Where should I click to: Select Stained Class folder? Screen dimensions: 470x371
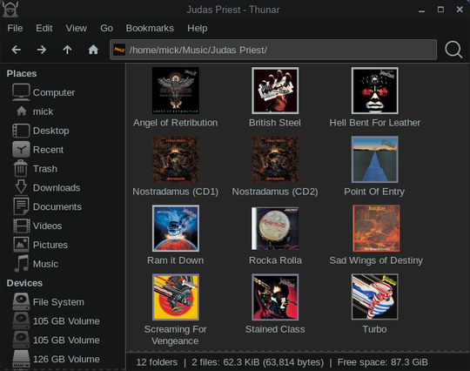click(275, 304)
